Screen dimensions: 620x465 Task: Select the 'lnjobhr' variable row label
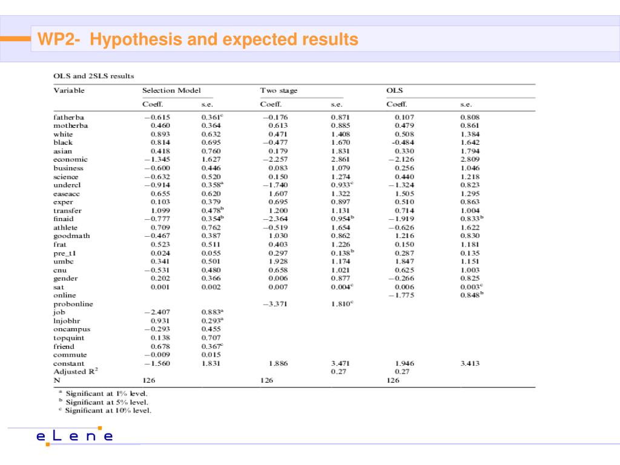point(67,321)
